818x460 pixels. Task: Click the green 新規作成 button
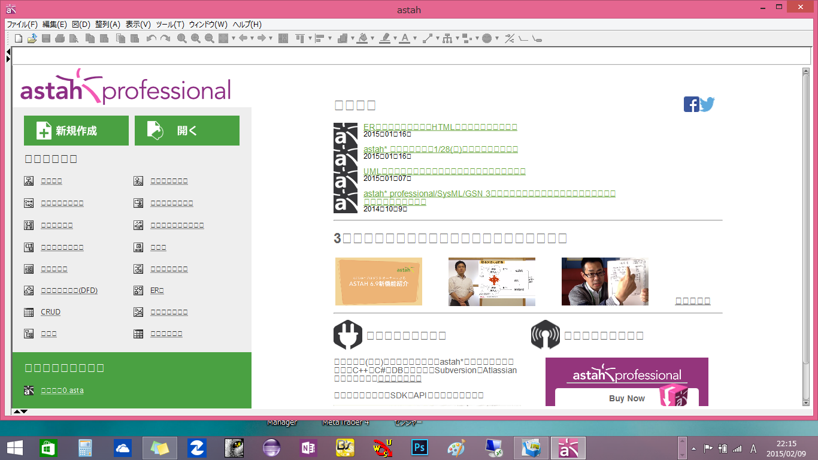(76, 131)
